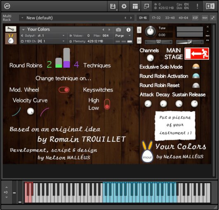Expand the Purge dropdown menu
The height and width of the screenshot is (210, 219).
[123, 35]
